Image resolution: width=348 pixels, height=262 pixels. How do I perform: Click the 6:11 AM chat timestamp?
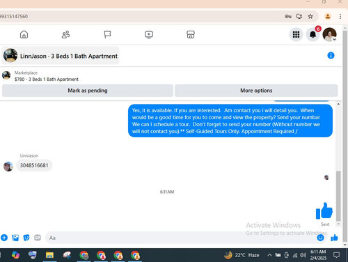[167, 192]
